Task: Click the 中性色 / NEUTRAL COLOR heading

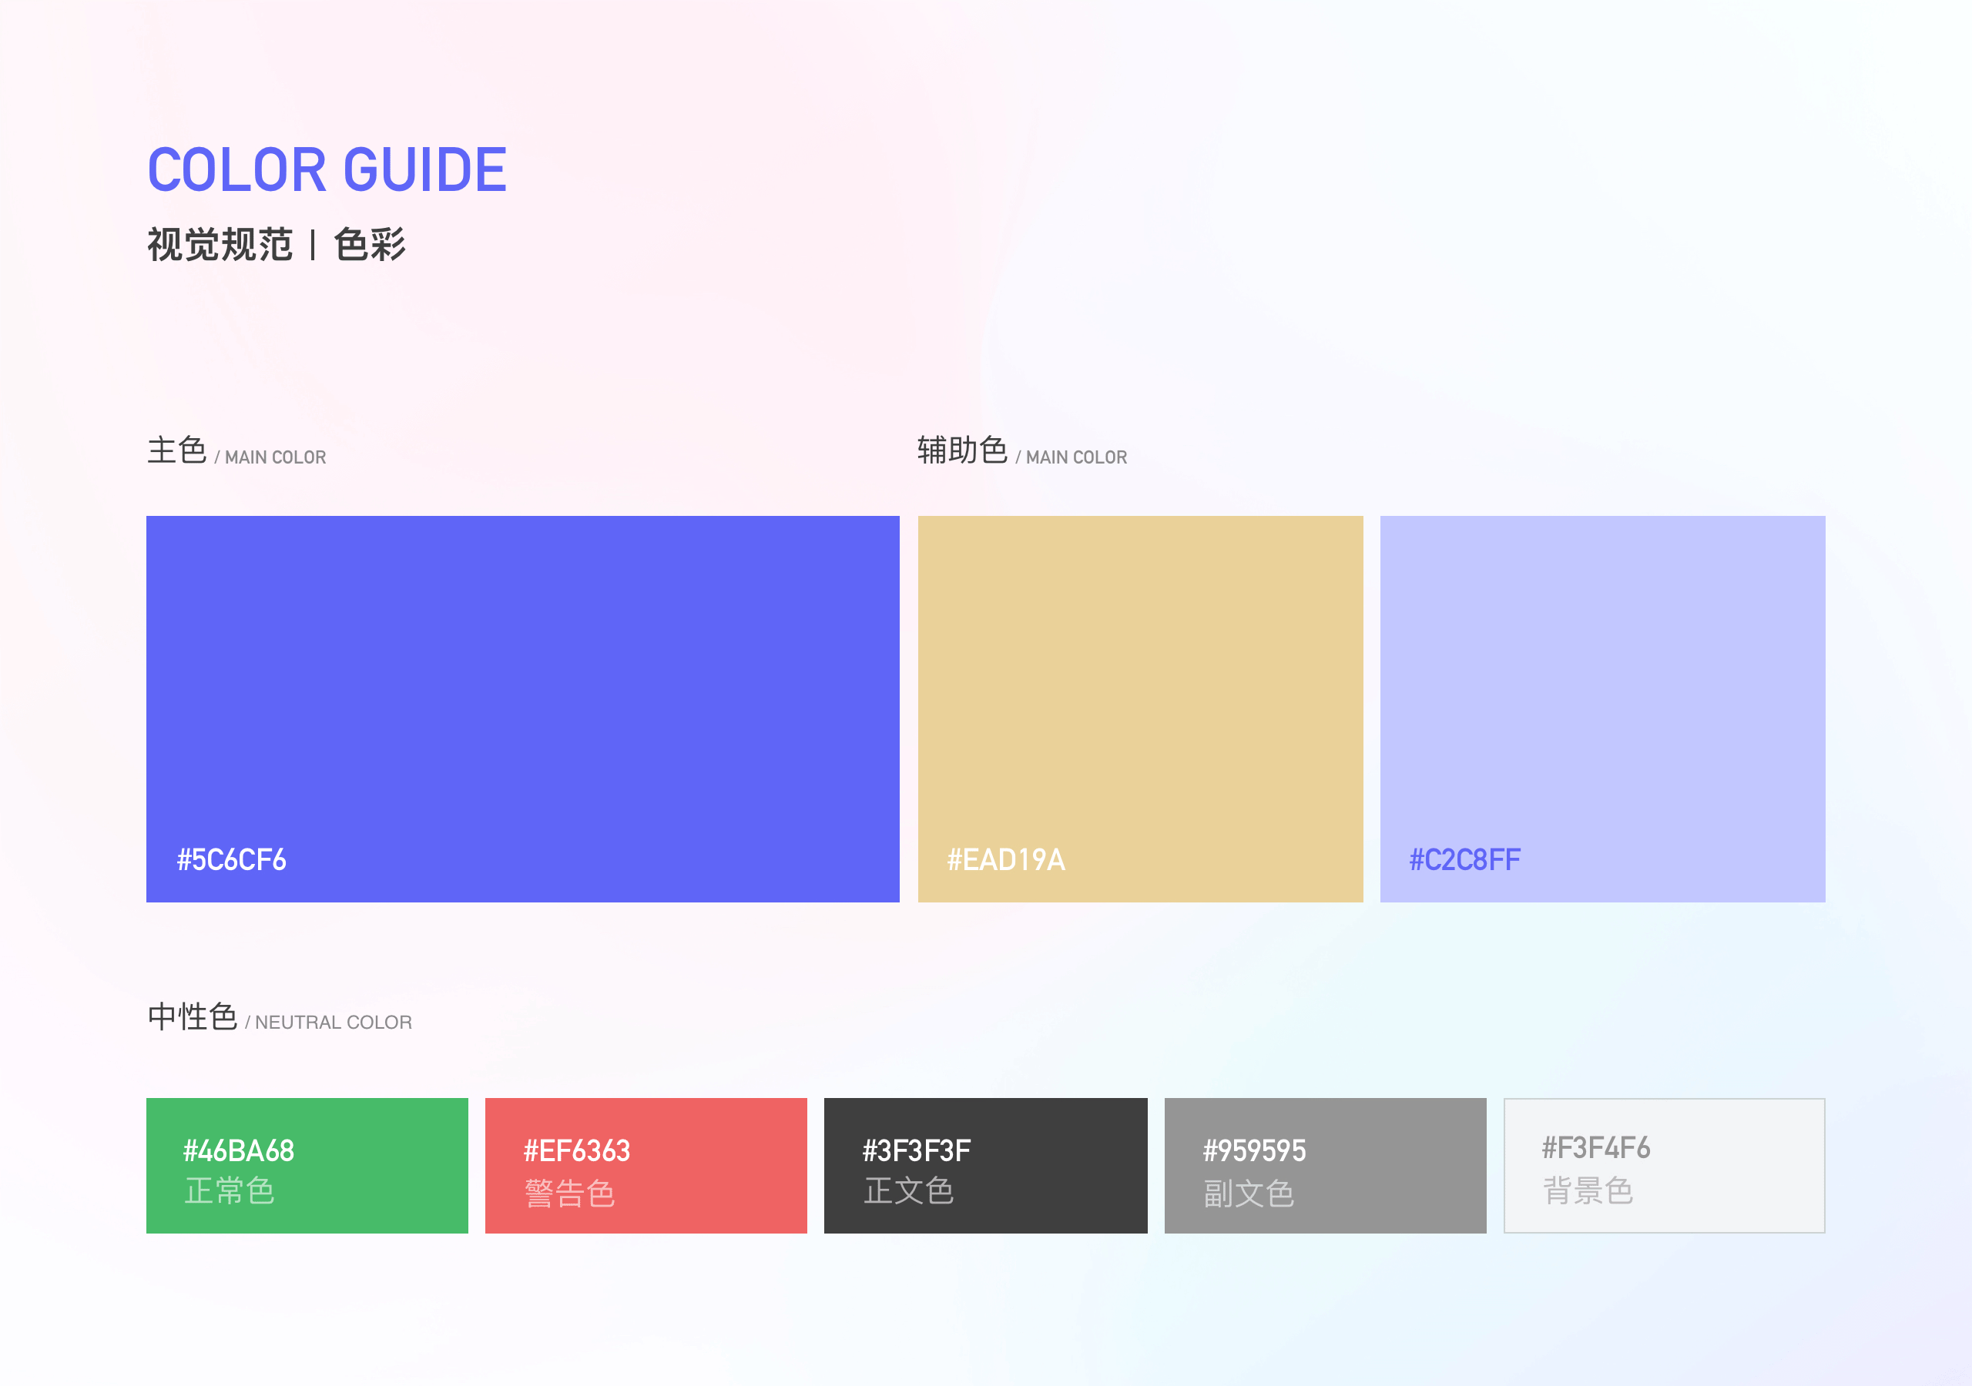Action: (x=279, y=1019)
